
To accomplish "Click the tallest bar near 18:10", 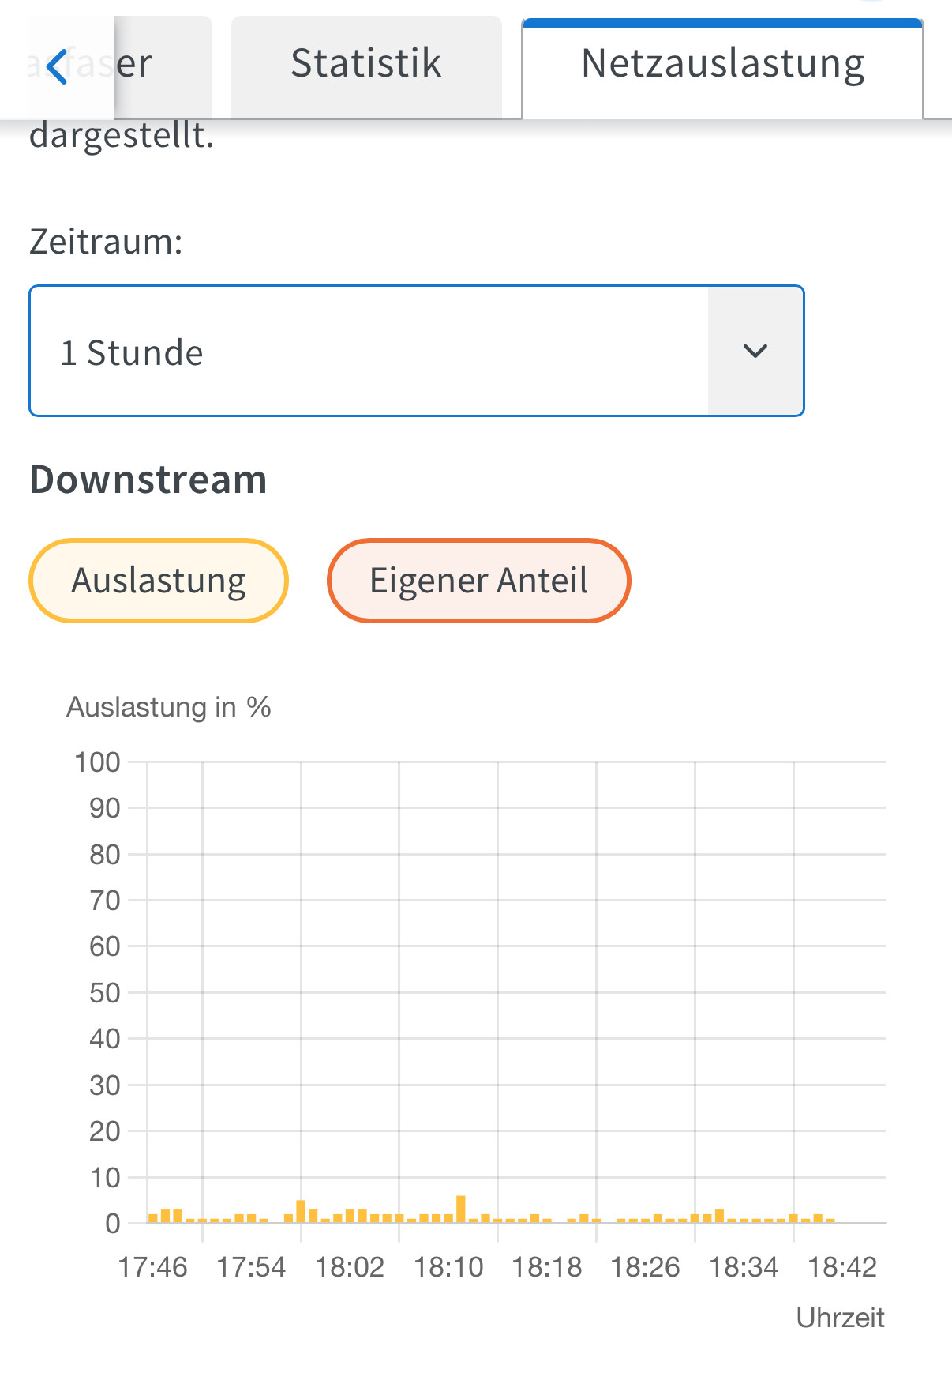I will [x=461, y=1209].
